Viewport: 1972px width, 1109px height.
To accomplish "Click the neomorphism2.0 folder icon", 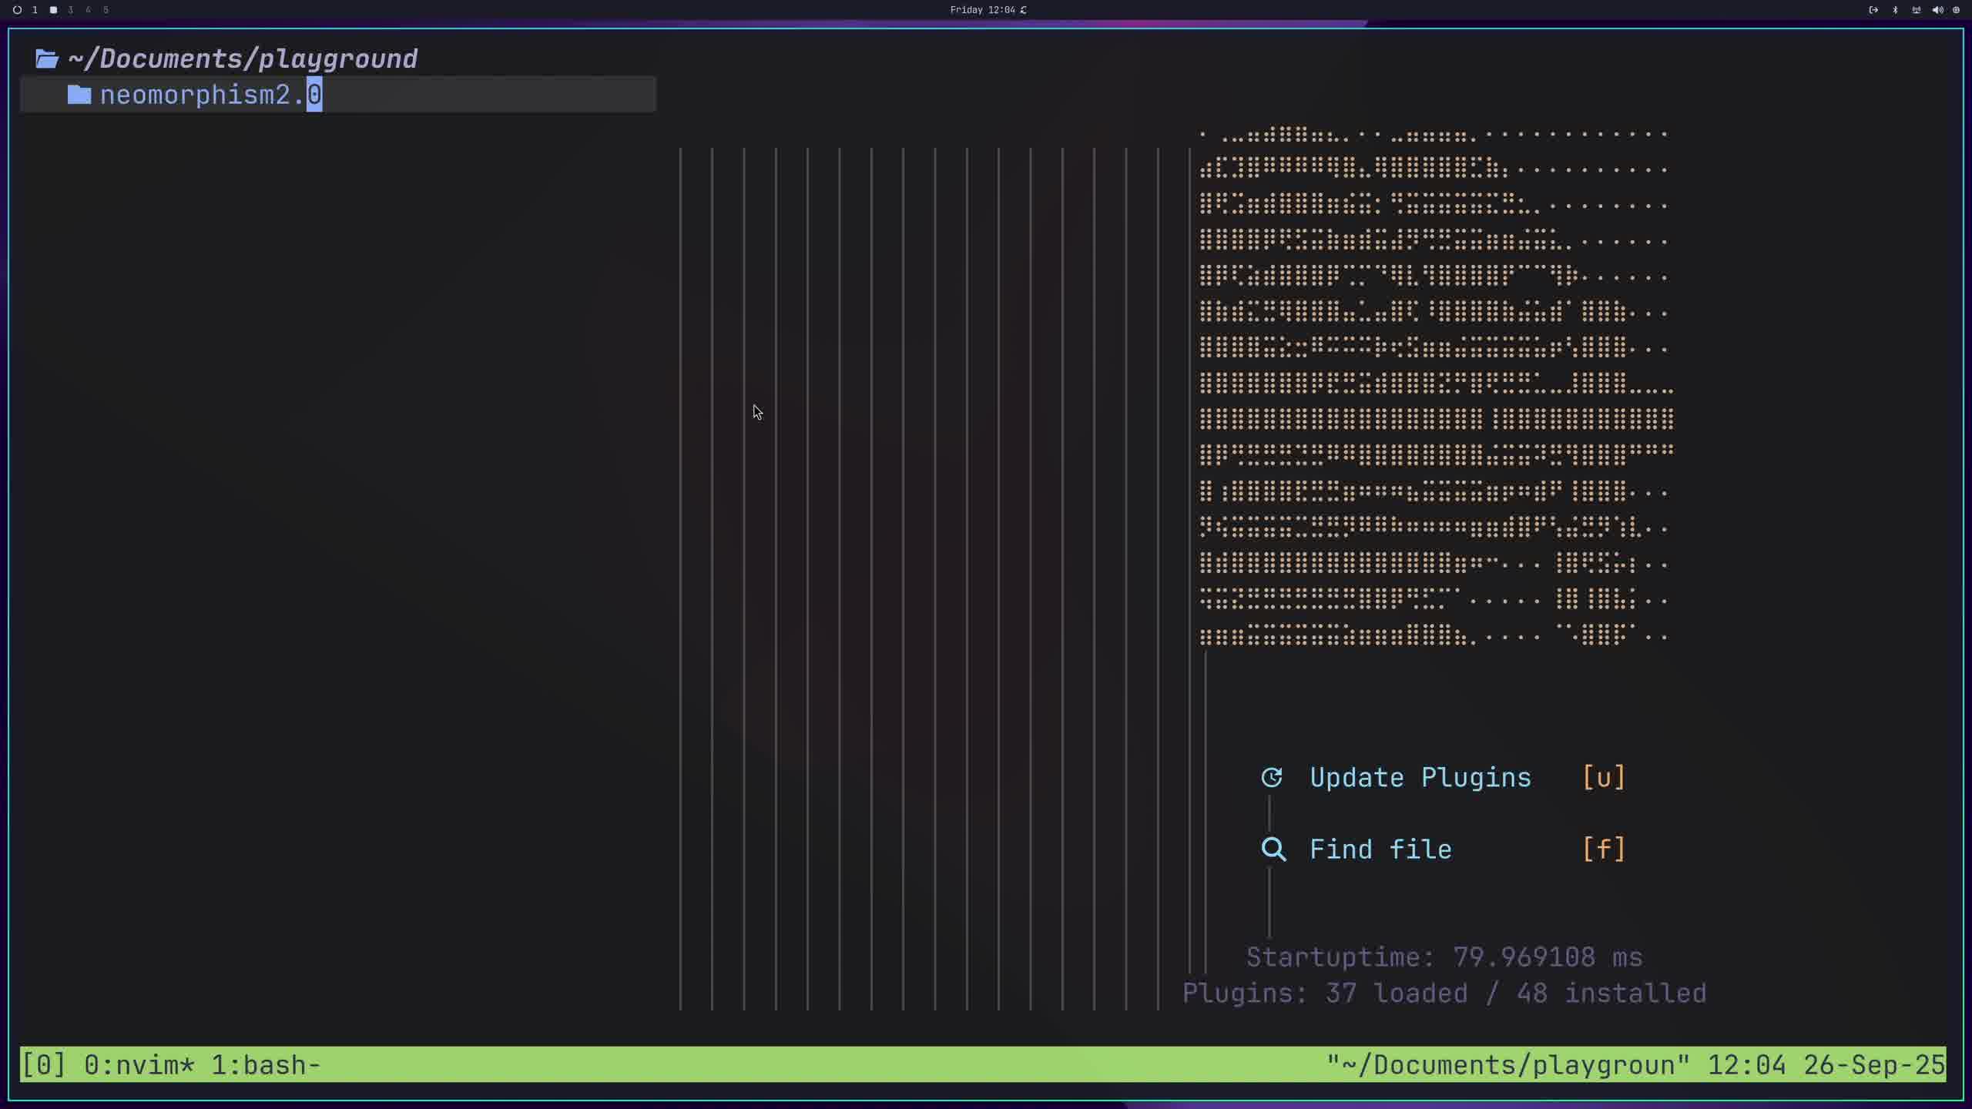I will [x=79, y=95].
